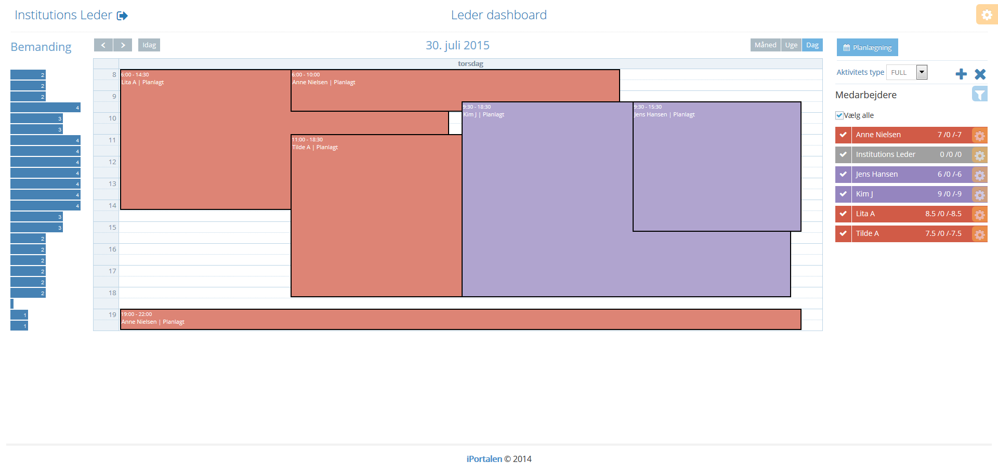Open the gear settings for Kim J
Image resolution: width=998 pixels, height=475 pixels.
coord(979,194)
